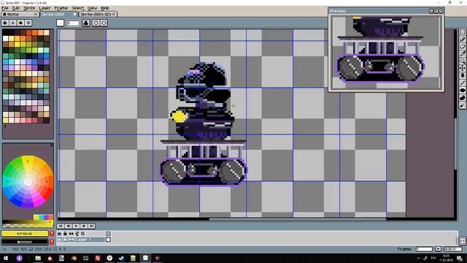Viewport: 467px width, 263px height.
Task: Play the animation
Action: click(x=76, y=226)
